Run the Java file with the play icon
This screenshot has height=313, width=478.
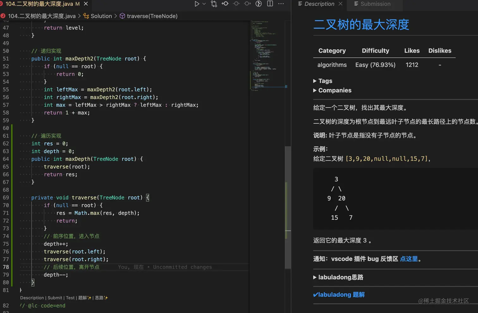pyautogui.click(x=197, y=4)
